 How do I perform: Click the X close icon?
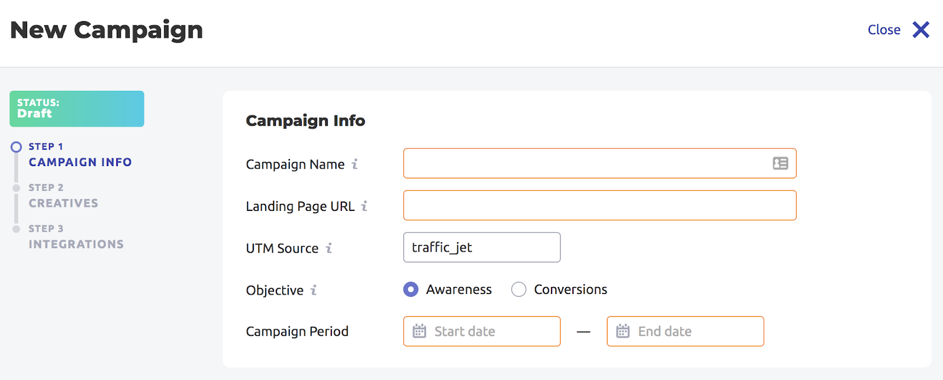[x=921, y=29]
